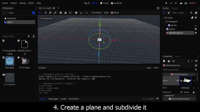Open Inspector history list
Viewport: 200px width, 112px height.
196,61
